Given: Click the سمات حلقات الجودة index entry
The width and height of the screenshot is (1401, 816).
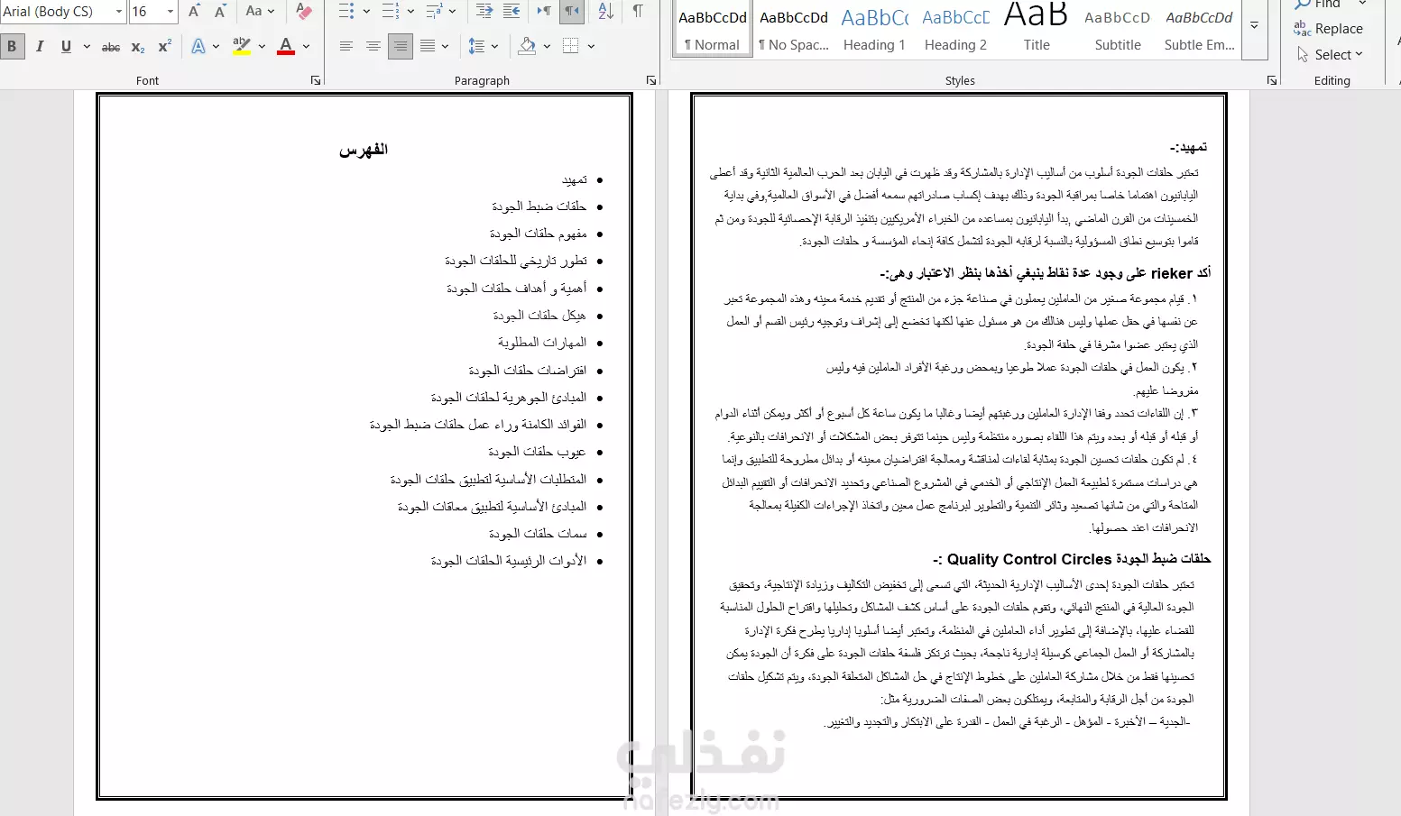Looking at the screenshot, I should pos(538,534).
